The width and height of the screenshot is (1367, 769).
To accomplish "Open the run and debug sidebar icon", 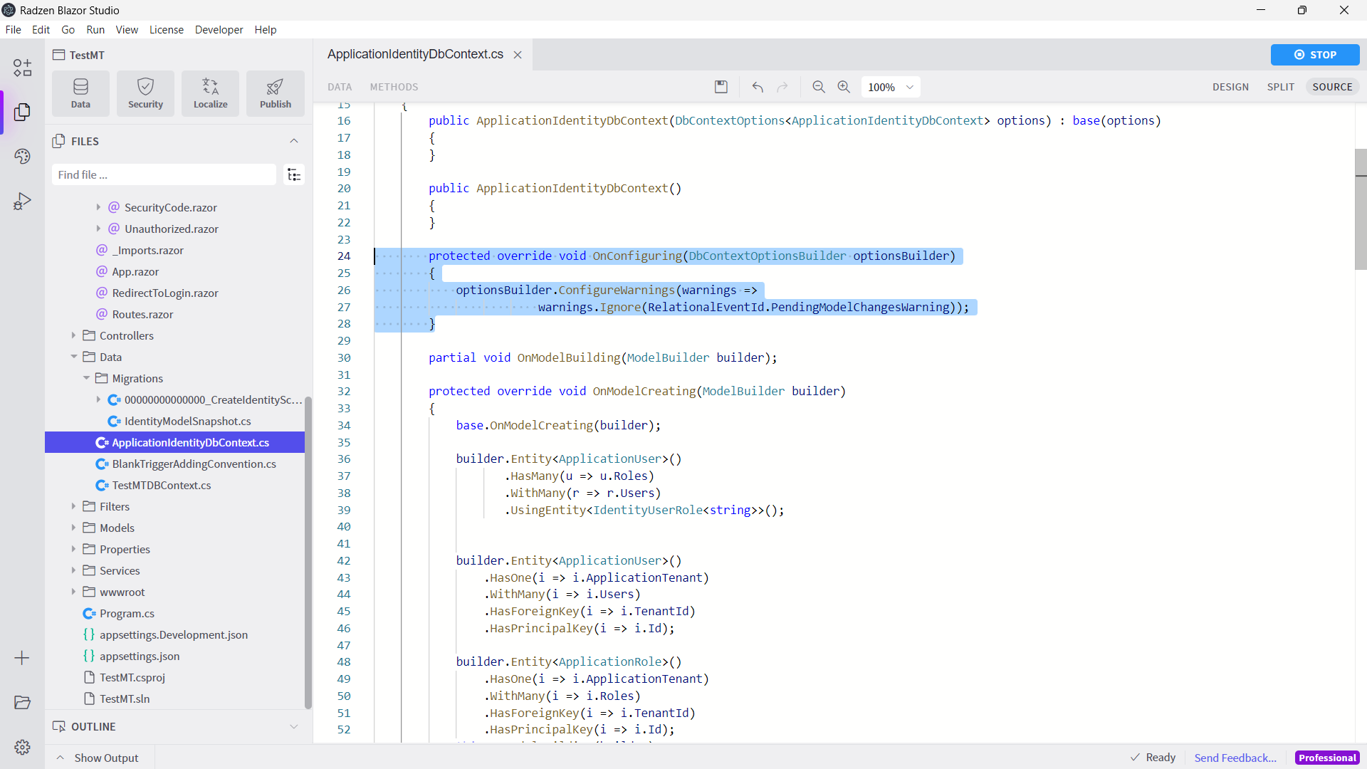I will pos(22,201).
